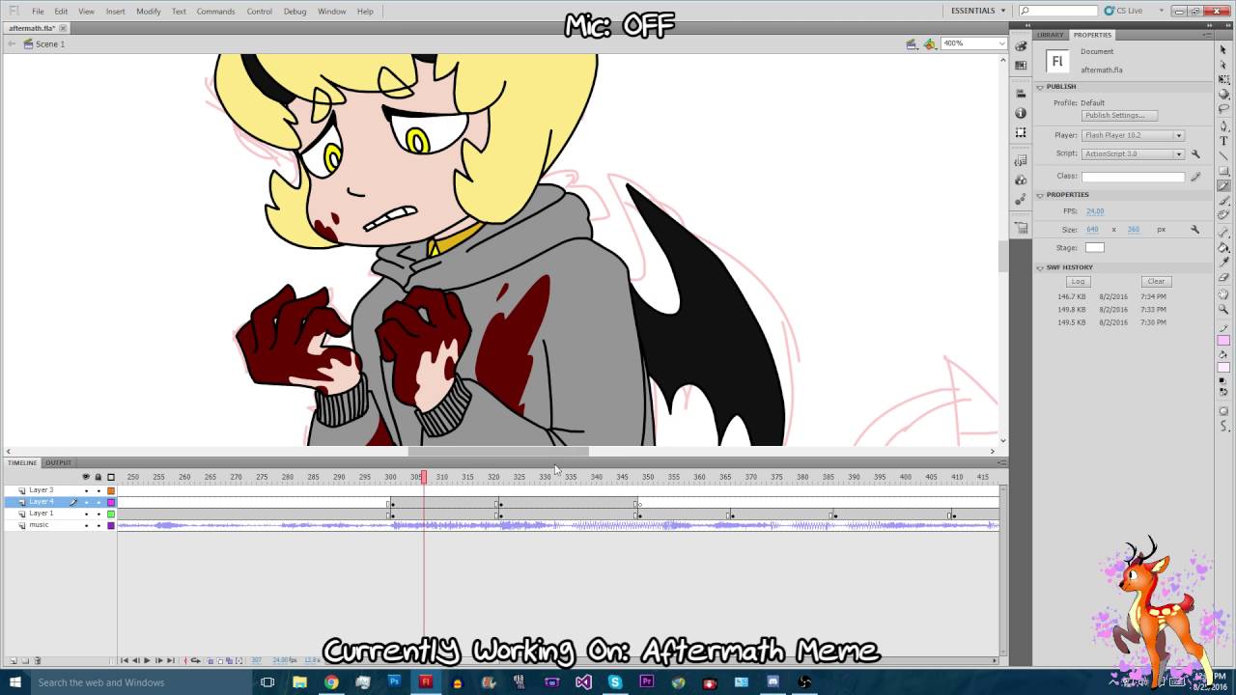Toggle outline square for Layer 3
Viewport: 1236px width, 695px height.
click(111, 490)
